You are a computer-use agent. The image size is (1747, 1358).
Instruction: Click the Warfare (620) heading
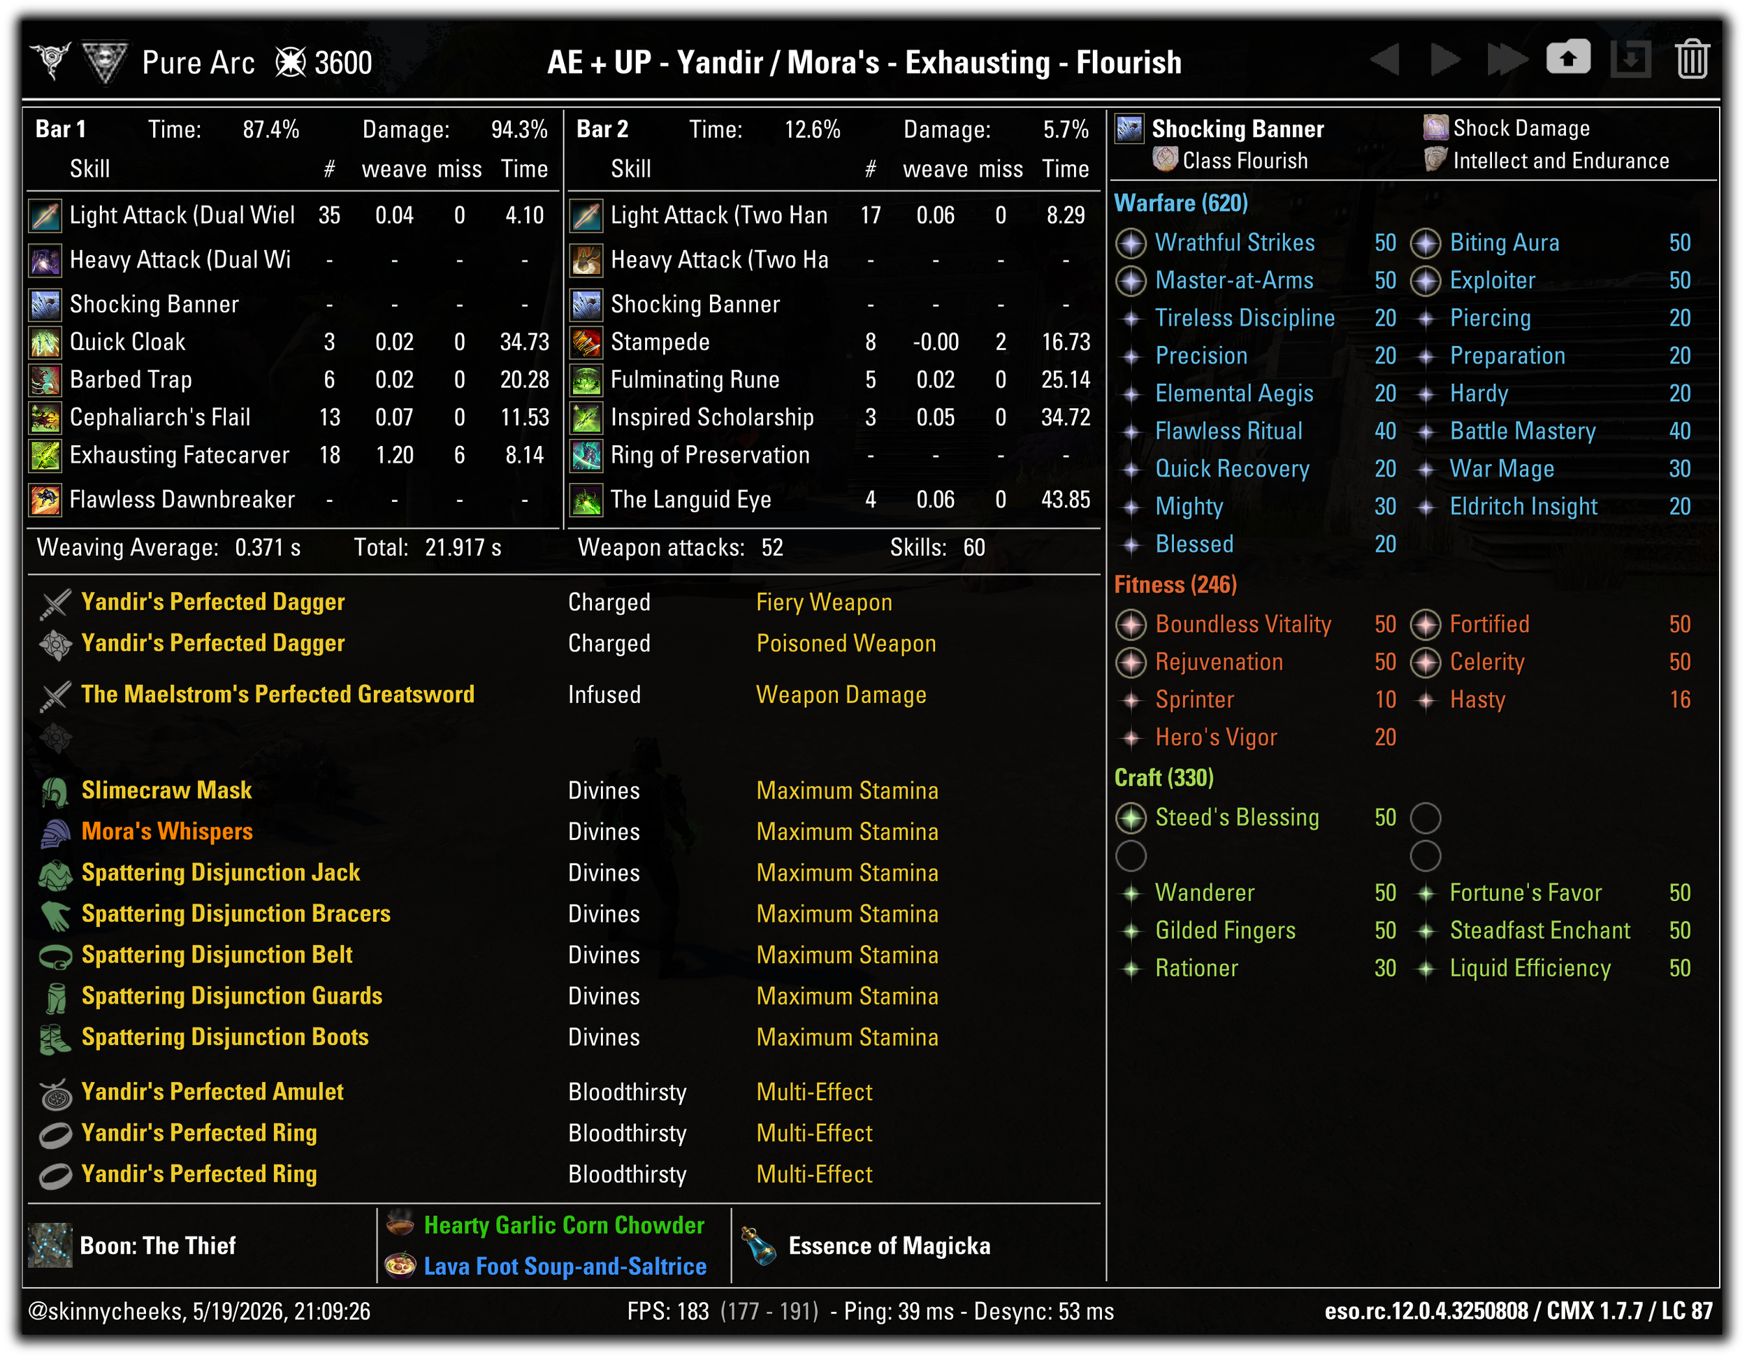1181,203
